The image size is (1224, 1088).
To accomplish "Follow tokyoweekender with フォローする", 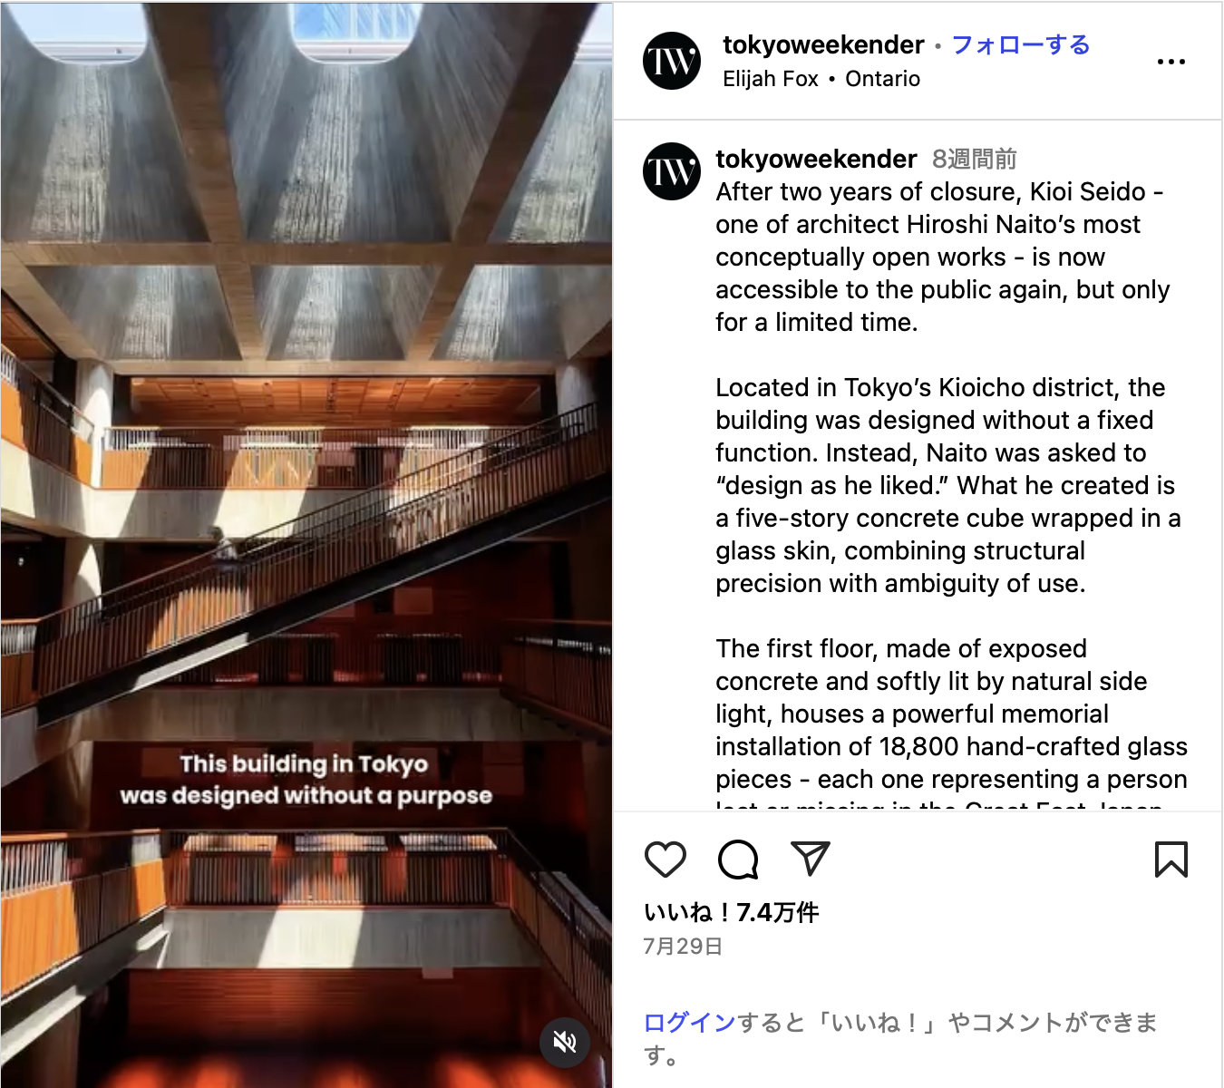I will (1021, 44).
